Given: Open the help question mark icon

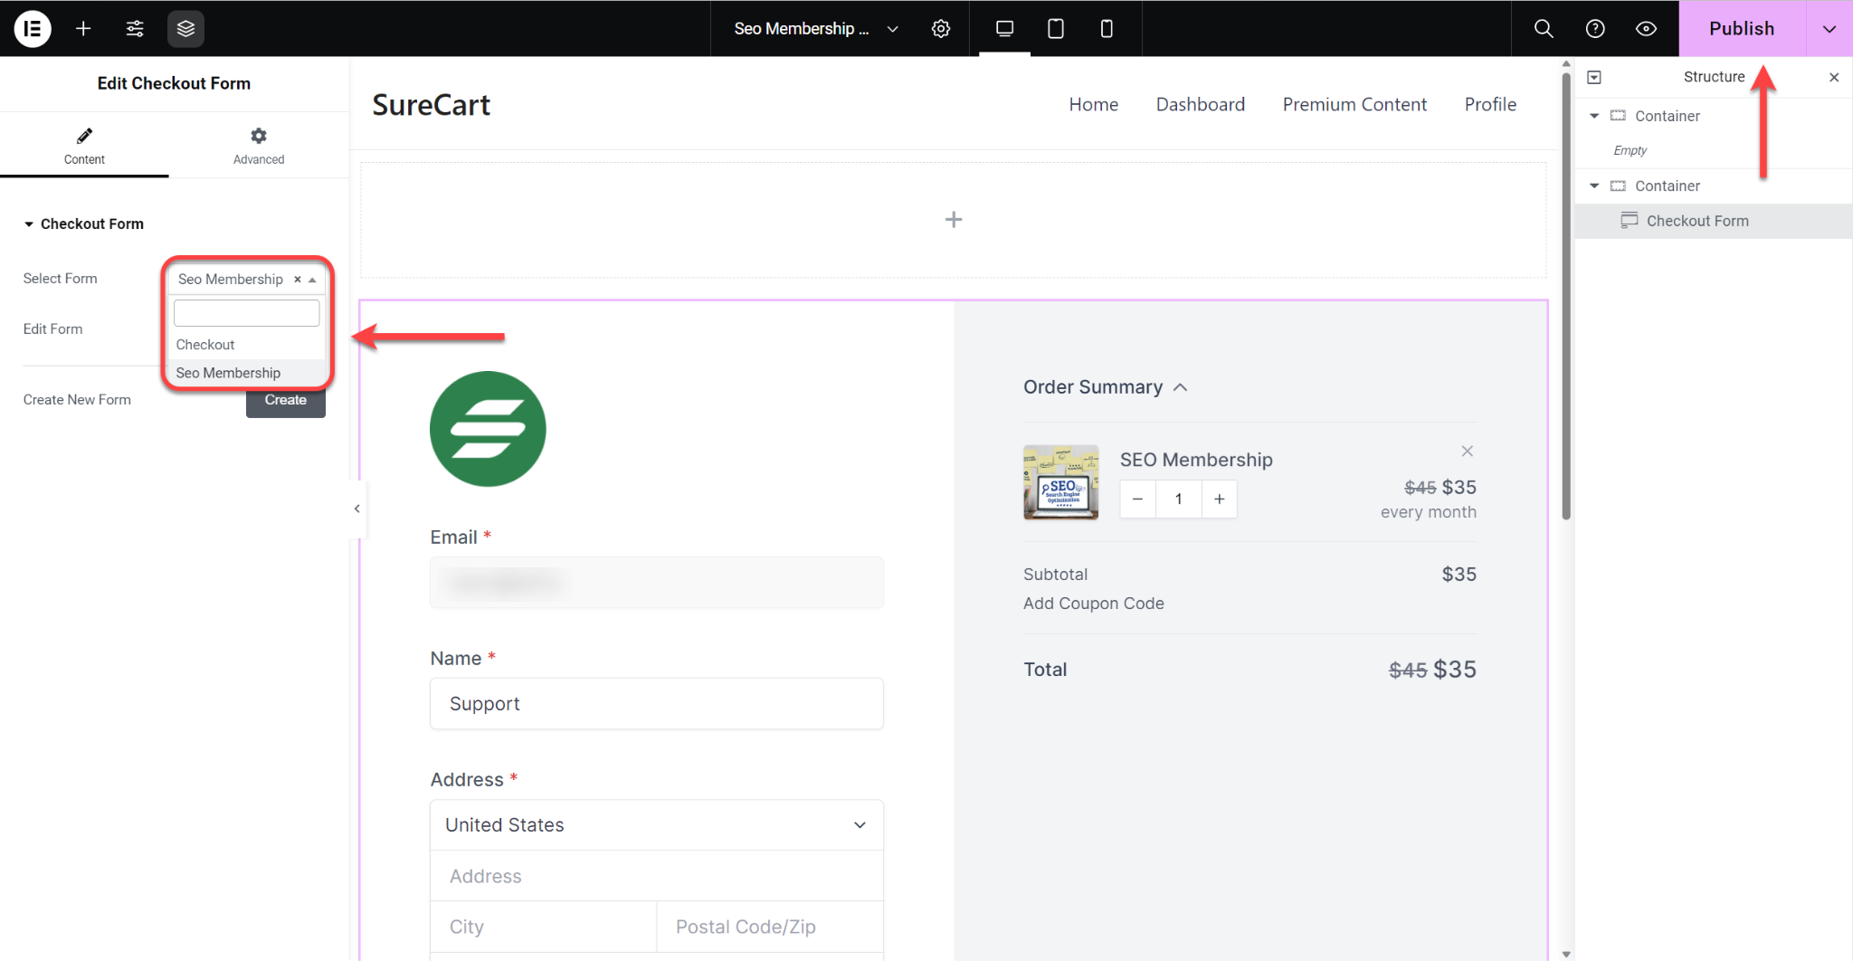Looking at the screenshot, I should (x=1594, y=28).
